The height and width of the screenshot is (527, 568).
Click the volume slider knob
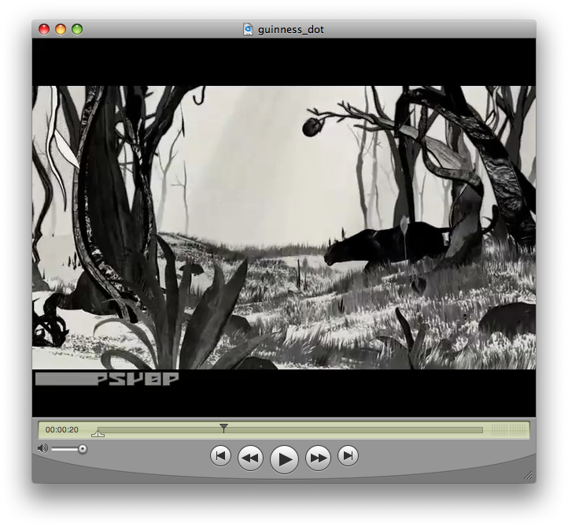coord(83,449)
